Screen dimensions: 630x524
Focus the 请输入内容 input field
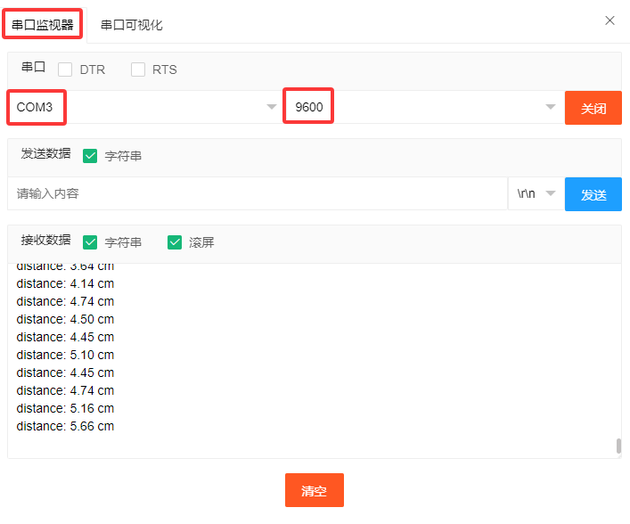pyautogui.click(x=258, y=193)
